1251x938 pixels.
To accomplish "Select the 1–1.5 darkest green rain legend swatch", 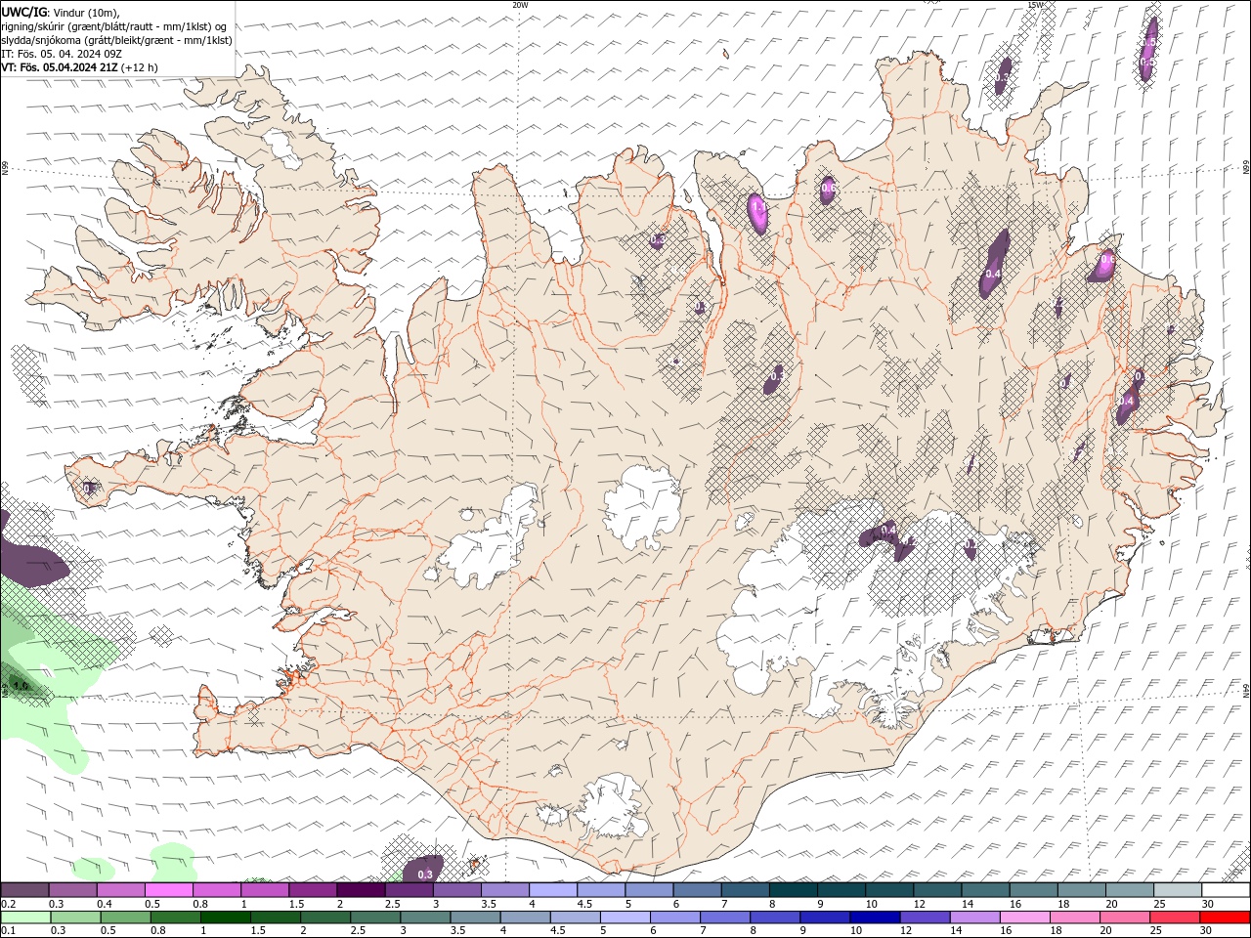I will (x=225, y=917).
